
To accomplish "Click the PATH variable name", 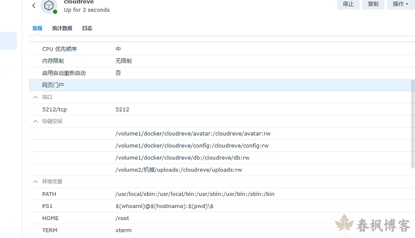I will point(49,194).
